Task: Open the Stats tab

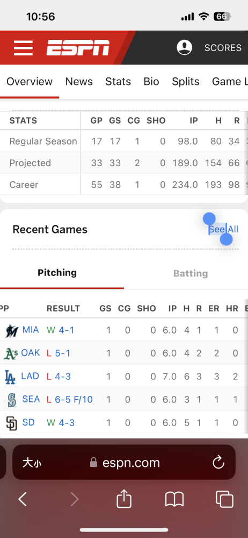Action: coord(118,81)
